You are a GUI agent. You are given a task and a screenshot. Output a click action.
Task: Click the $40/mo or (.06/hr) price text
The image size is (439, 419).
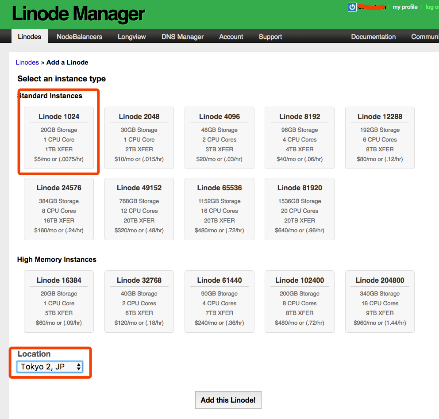pos(300,159)
